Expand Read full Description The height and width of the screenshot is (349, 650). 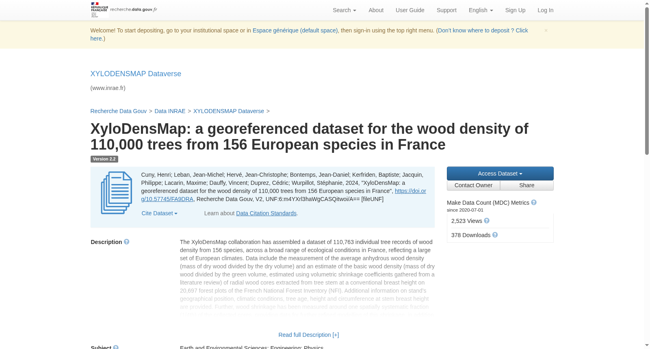(309, 335)
